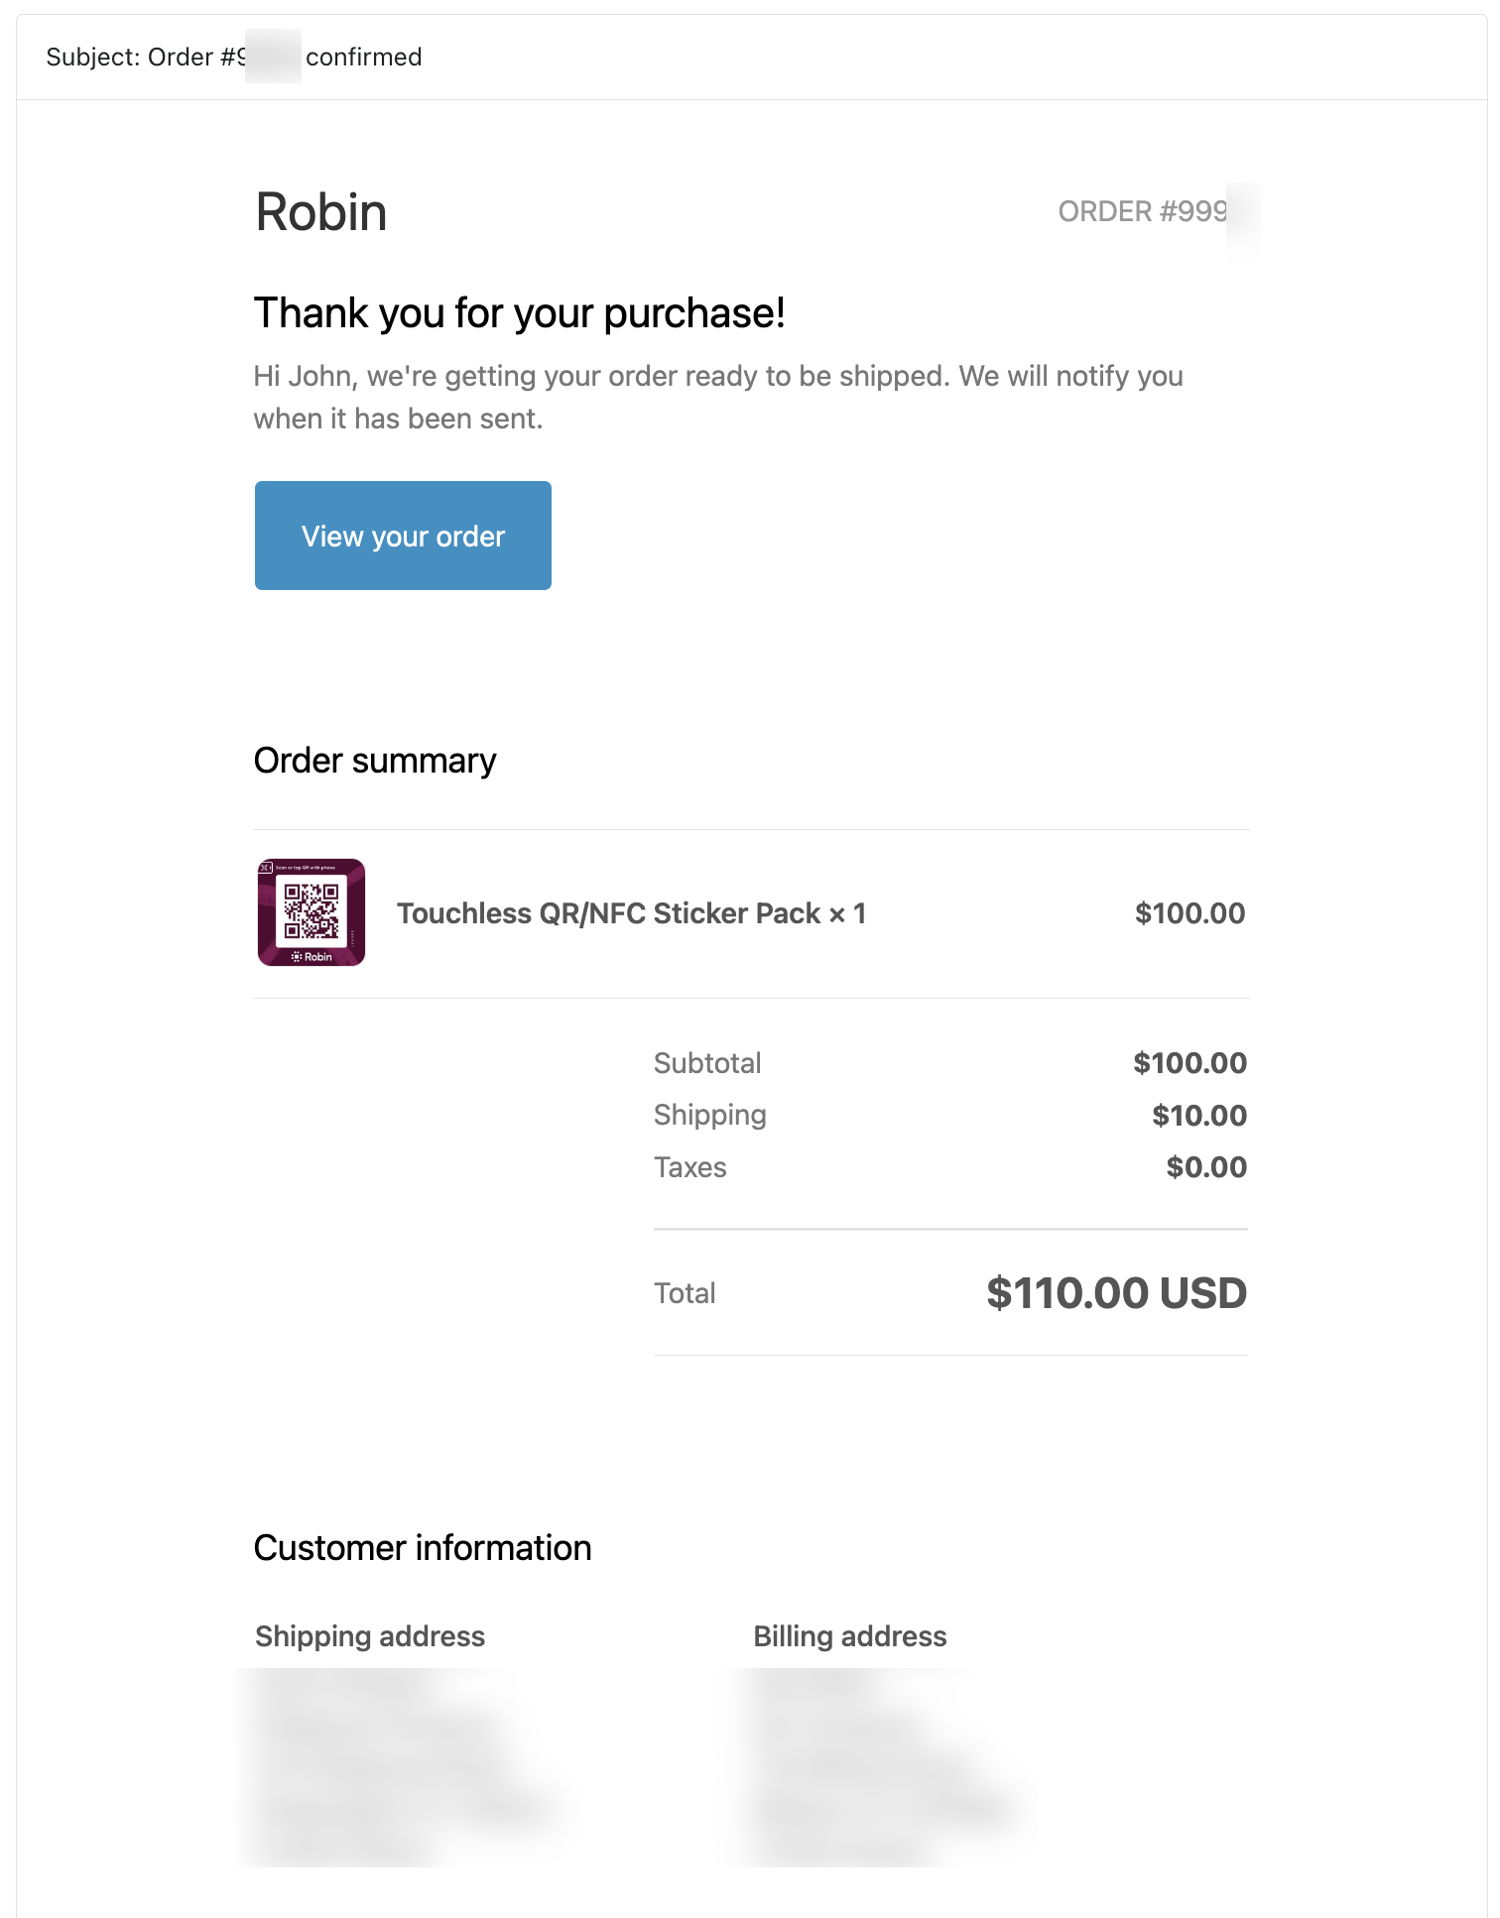1500x1918 pixels.
Task: Click the email subject line text
Action: 234,57
